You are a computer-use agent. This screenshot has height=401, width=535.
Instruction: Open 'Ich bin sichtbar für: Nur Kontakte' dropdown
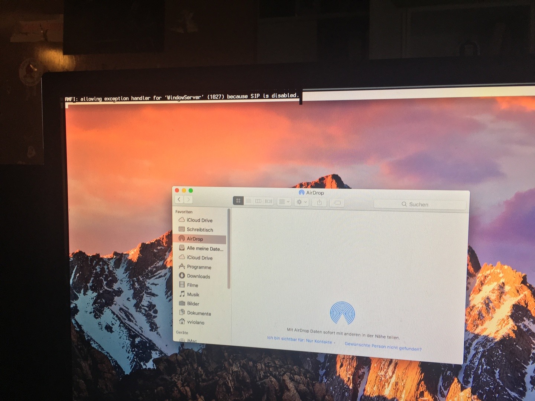coord(301,340)
